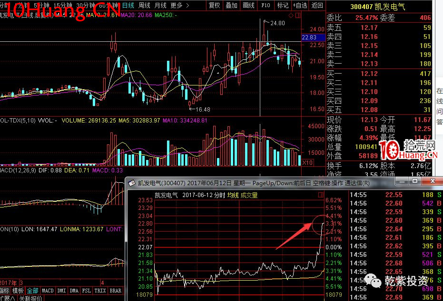Click the 换手 6.12% value
This screenshot has height=301, width=443.
coord(368,166)
